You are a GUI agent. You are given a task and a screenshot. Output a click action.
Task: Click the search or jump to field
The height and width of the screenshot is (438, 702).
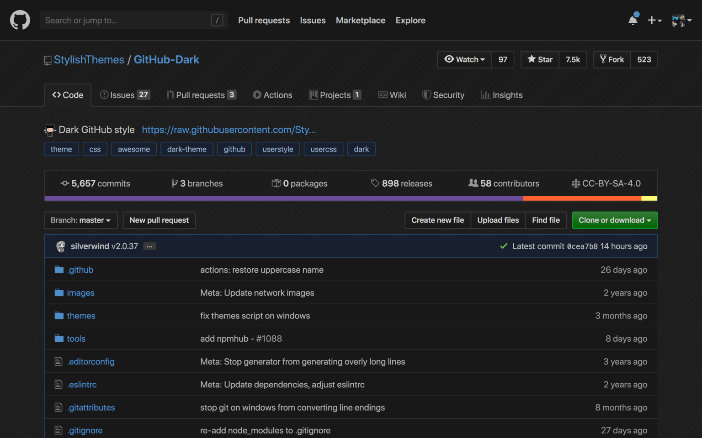point(128,20)
